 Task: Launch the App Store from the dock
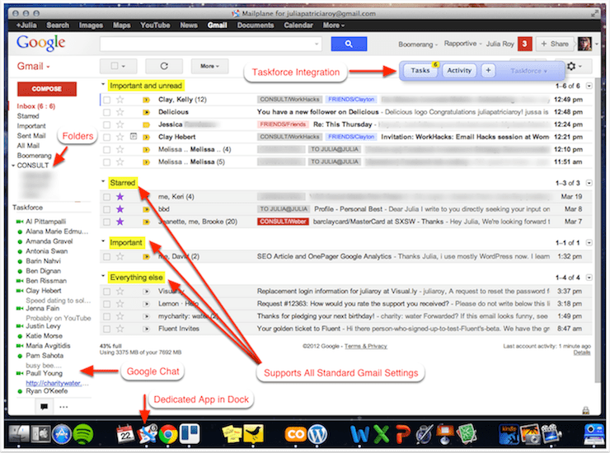(62, 434)
